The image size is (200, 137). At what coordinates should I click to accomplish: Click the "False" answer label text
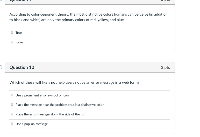(19, 42)
